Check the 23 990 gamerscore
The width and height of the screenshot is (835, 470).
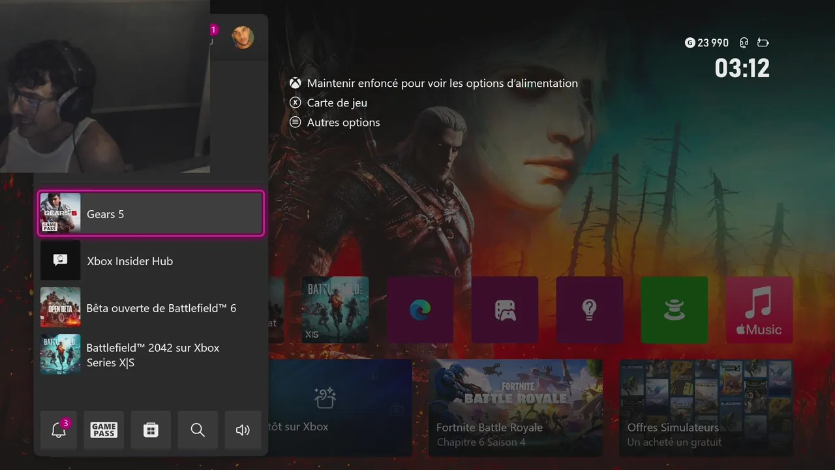pos(706,43)
